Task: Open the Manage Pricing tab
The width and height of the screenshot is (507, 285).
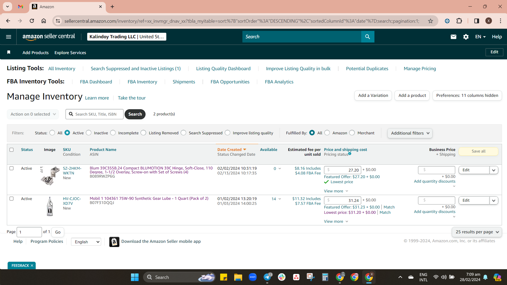Action: 420,69
